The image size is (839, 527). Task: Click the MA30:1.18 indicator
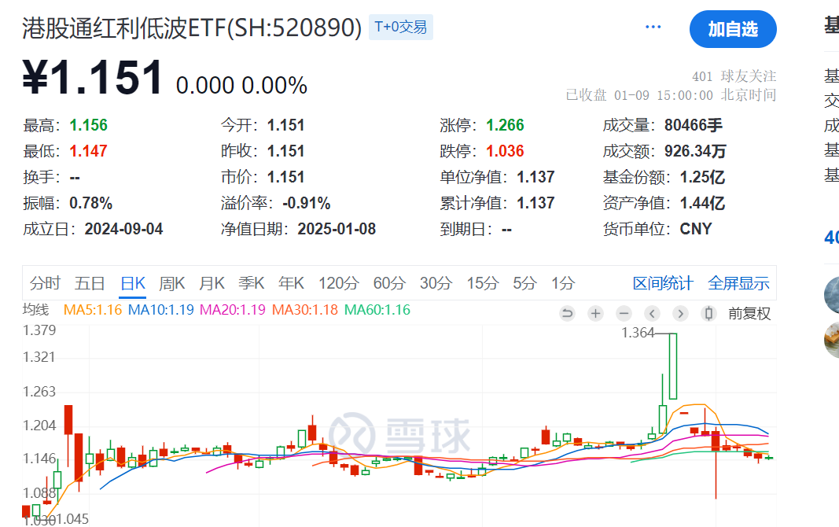304,310
